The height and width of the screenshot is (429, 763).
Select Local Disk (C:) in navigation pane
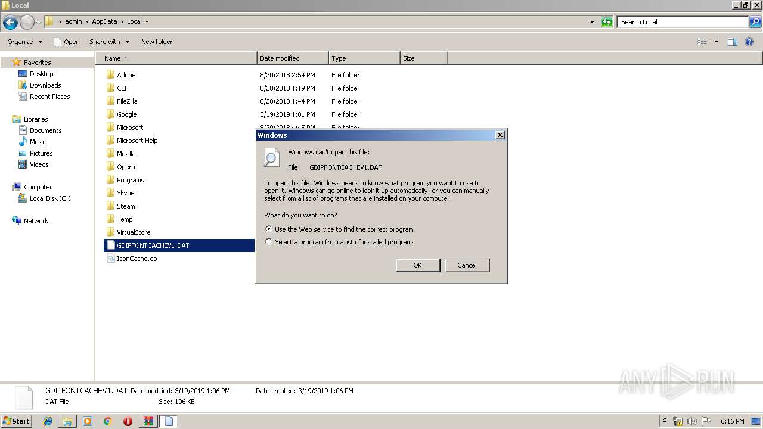point(50,198)
